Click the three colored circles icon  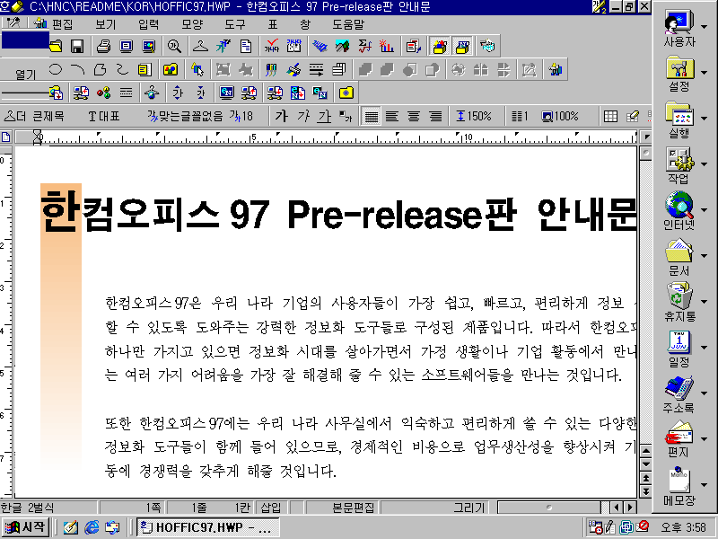pyautogui.click(x=103, y=93)
